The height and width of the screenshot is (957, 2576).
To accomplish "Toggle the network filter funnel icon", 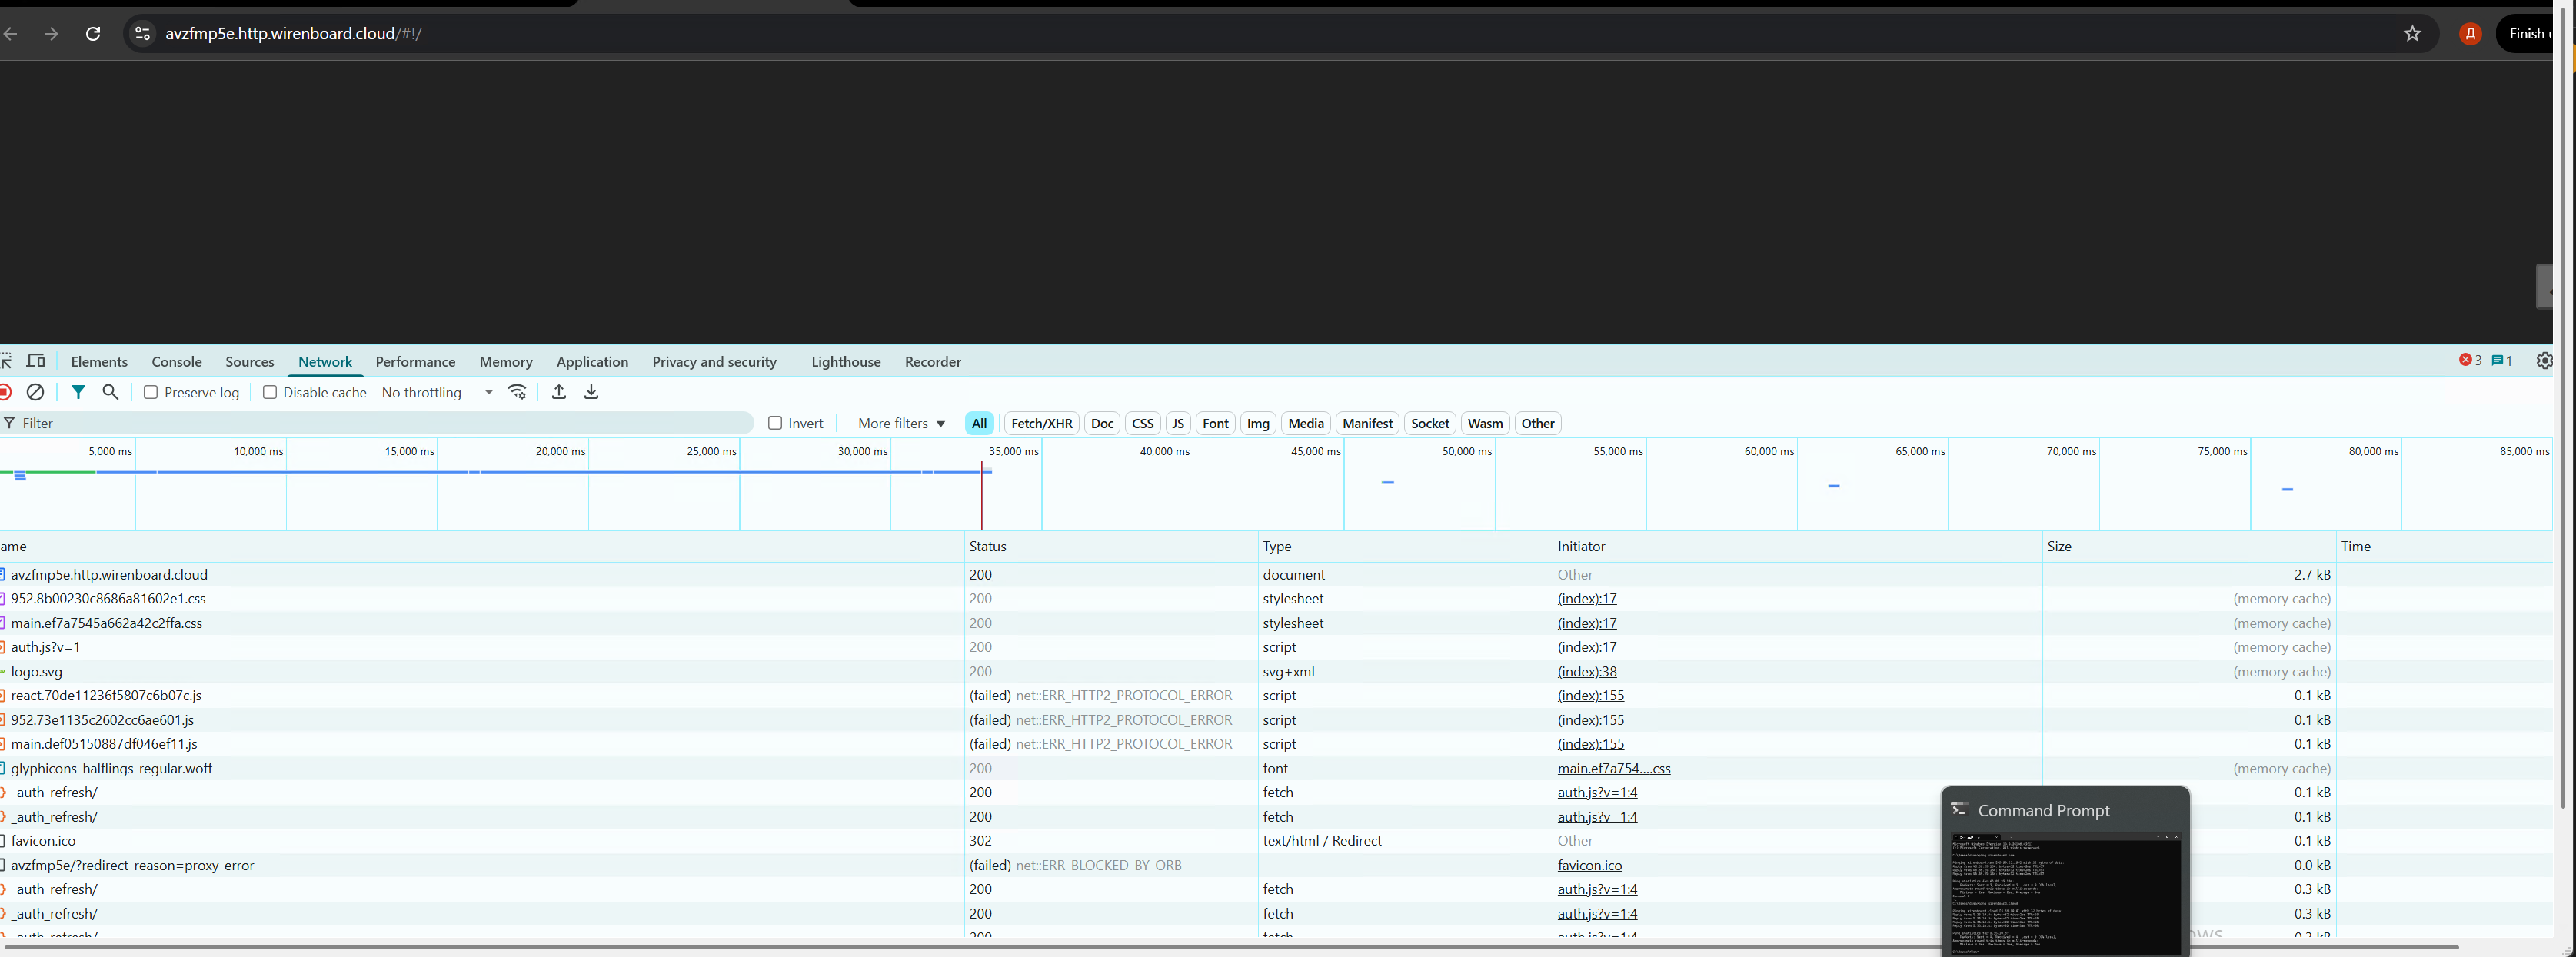I will click(78, 392).
